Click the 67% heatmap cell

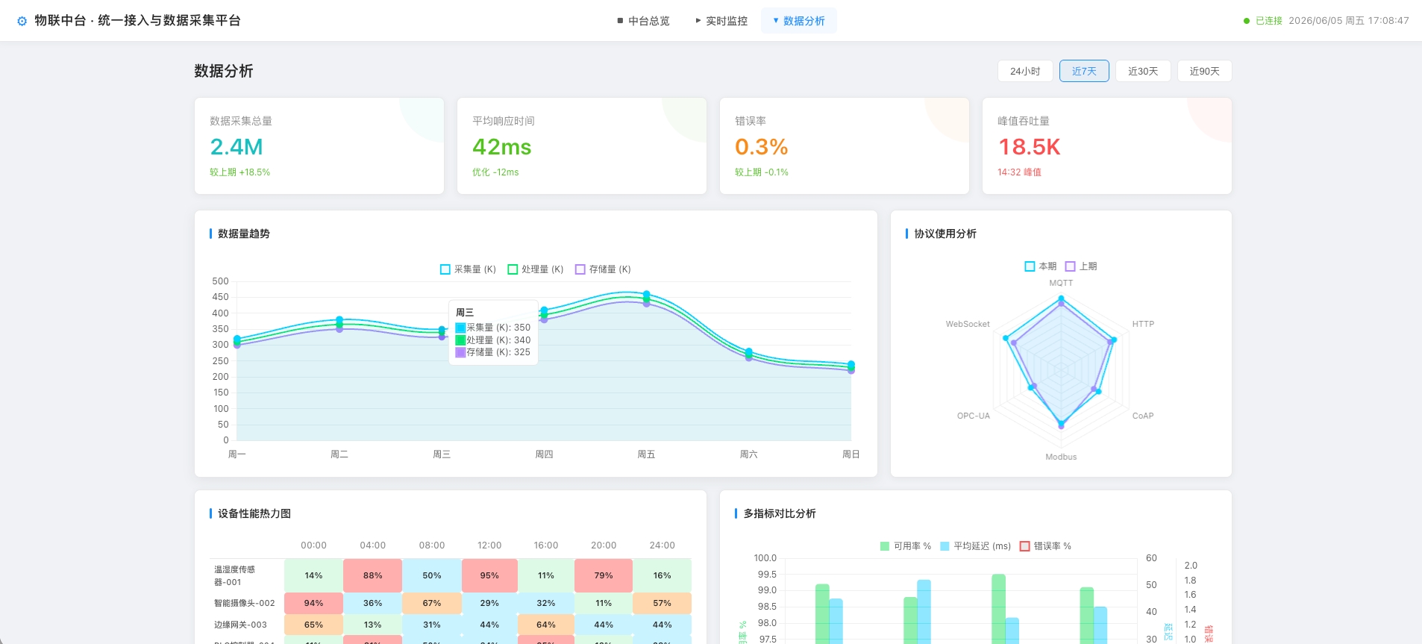point(432,603)
